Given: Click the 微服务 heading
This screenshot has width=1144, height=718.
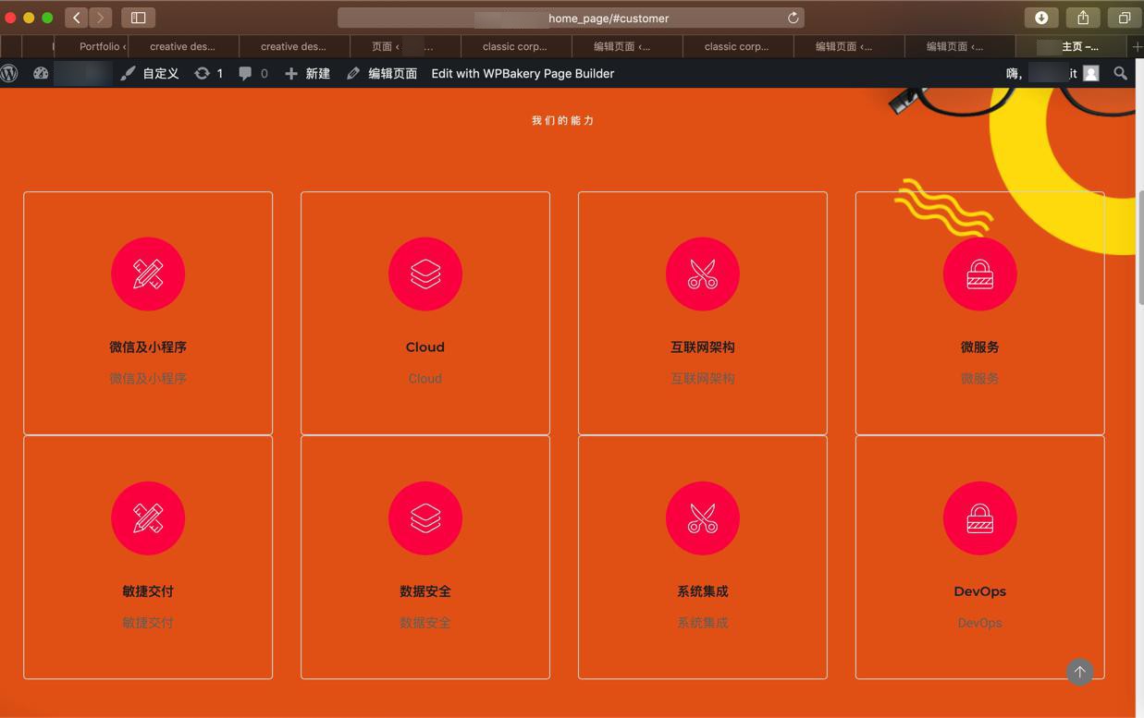Looking at the screenshot, I should click(x=980, y=347).
